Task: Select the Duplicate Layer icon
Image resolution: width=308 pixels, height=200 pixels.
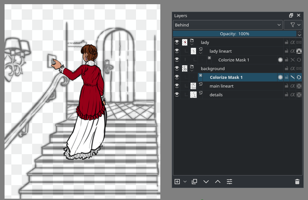Action: pos(194,182)
